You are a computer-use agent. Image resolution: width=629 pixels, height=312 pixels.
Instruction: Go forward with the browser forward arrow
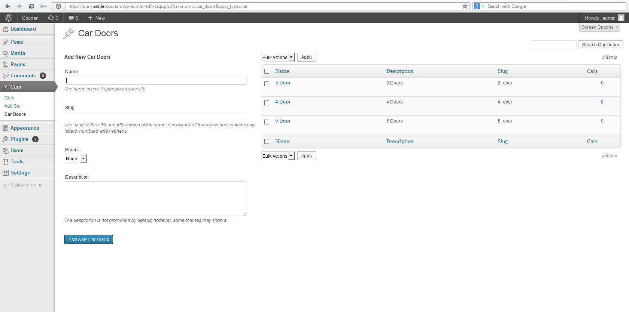click(x=19, y=6)
